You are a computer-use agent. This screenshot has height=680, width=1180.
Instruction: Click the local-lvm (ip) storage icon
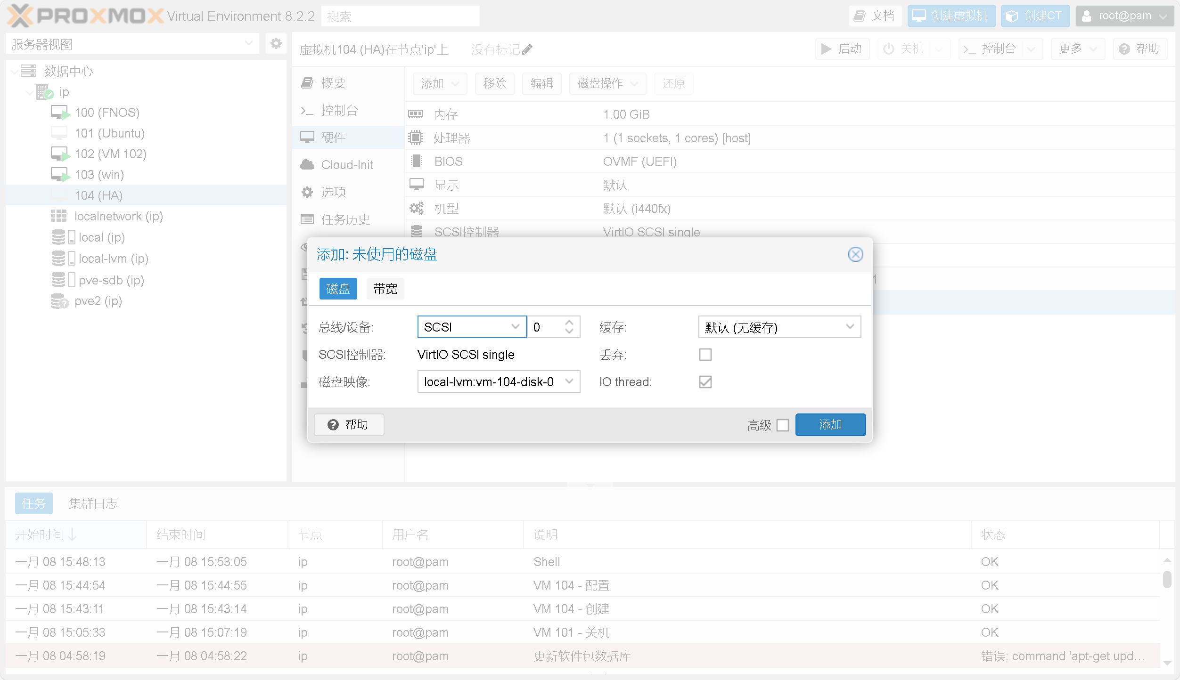[63, 258]
